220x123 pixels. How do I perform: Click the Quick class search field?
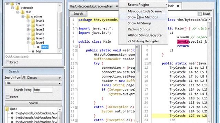(x=33, y=56)
